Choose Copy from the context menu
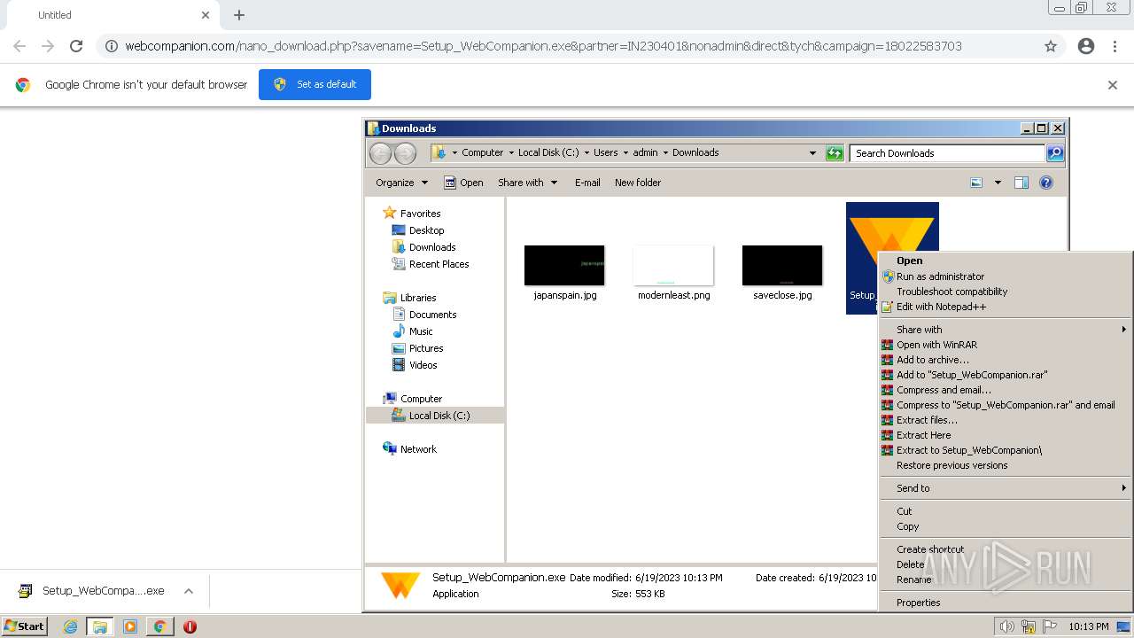Viewport: 1134px width, 638px height. [x=1006, y=526]
